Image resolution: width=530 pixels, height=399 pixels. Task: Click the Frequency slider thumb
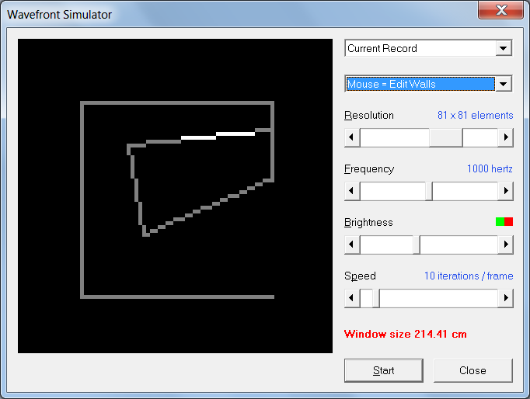429,191
